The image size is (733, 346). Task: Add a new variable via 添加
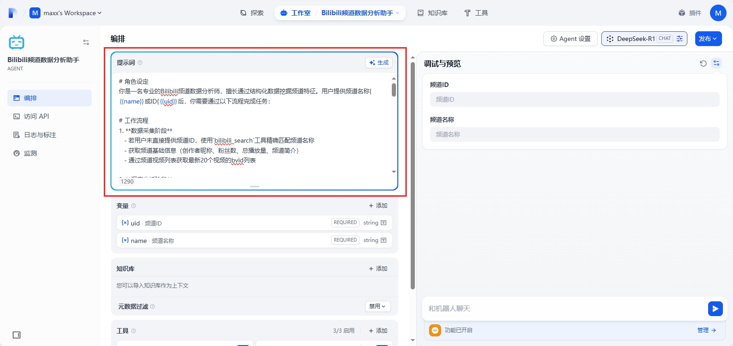pyautogui.click(x=378, y=206)
